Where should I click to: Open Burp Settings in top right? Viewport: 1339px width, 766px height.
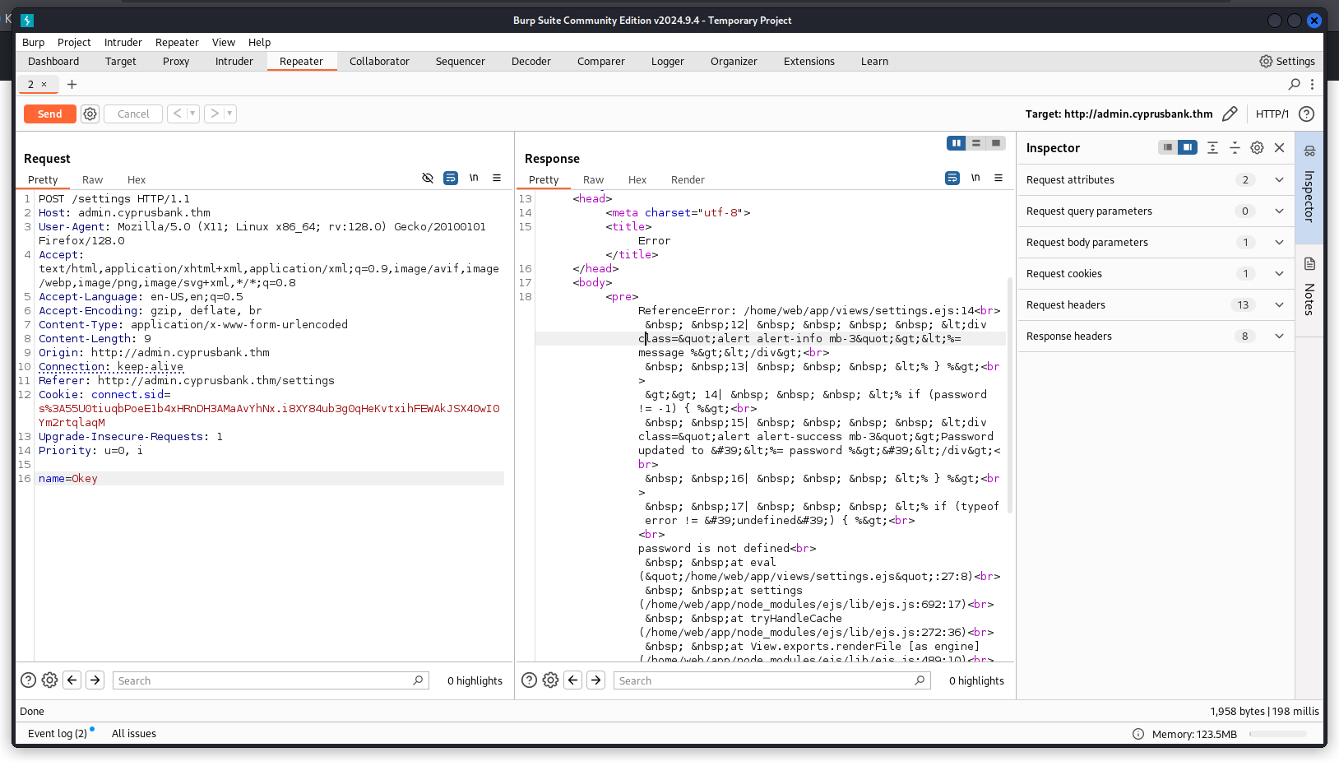click(1287, 61)
